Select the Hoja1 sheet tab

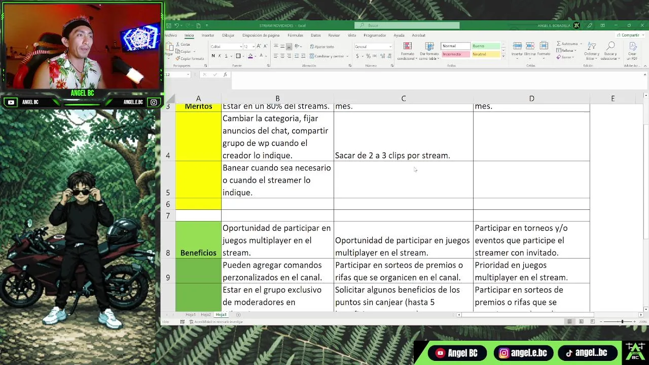pyautogui.click(x=190, y=314)
